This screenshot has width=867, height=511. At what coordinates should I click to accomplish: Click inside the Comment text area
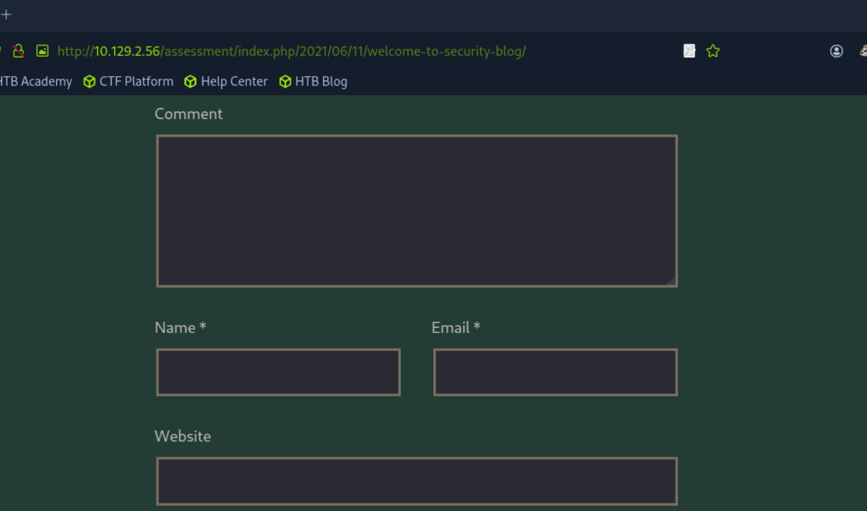tap(416, 211)
